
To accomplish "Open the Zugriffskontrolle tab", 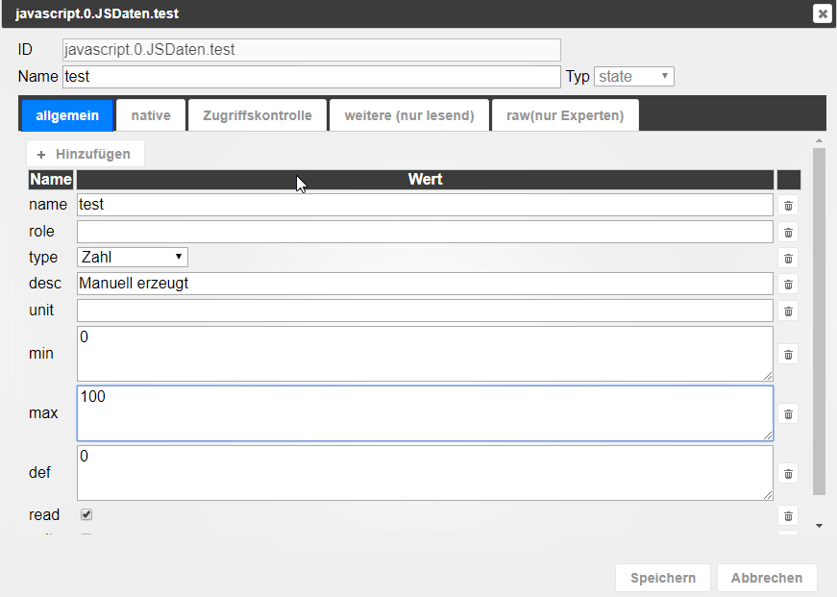I will point(258,115).
